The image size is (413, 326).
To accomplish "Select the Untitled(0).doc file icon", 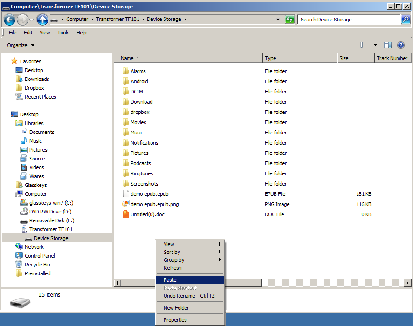I will 125,214.
